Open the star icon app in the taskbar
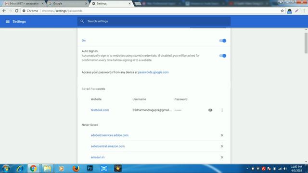Viewport: 308px width, 173px height. click(118, 169)
